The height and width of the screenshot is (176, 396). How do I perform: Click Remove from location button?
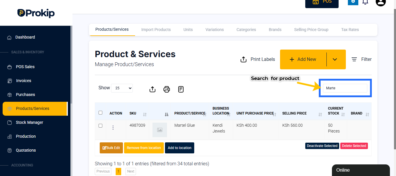click(x=144, y=148)
